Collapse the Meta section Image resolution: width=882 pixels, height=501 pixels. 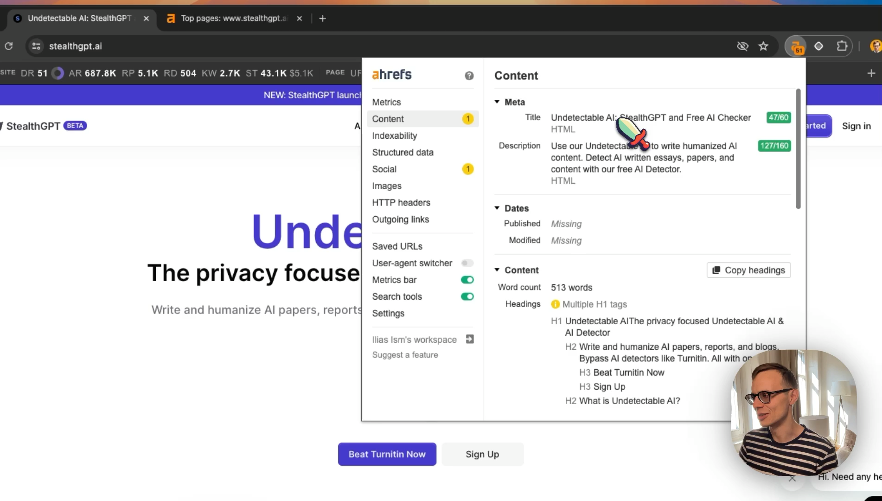[497, 102]
